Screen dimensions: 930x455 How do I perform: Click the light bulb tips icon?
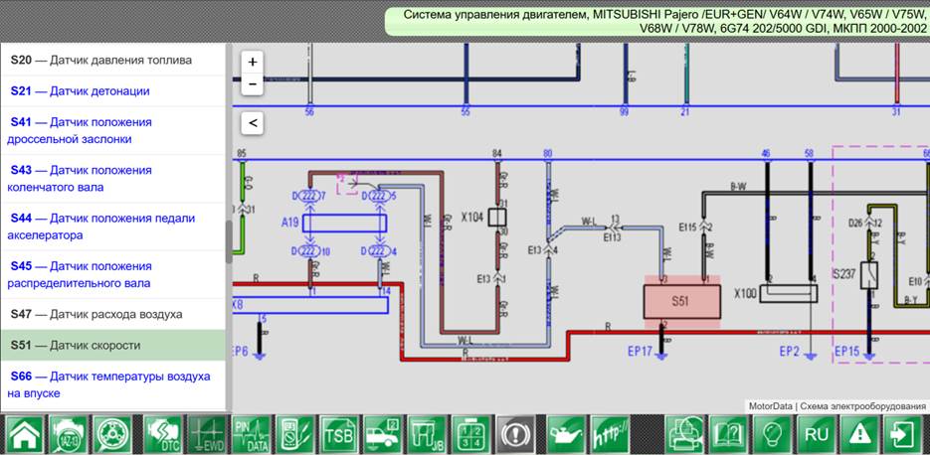tap(772, 435)
